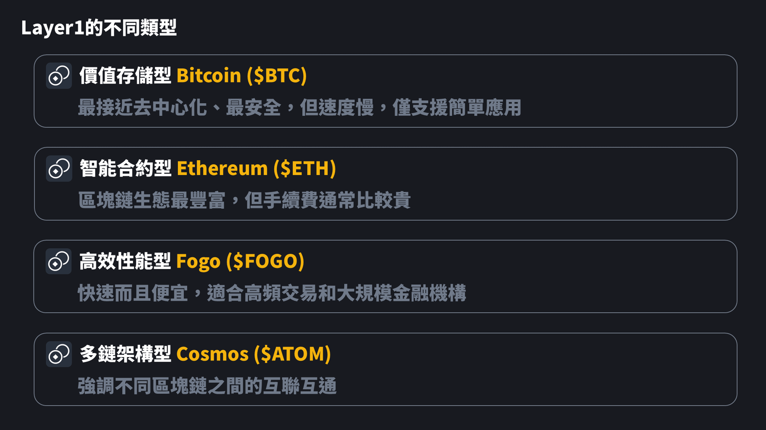The image size is (766, 430).
Task: Click the description 快速而且便宜
Action: coord(133,293)
